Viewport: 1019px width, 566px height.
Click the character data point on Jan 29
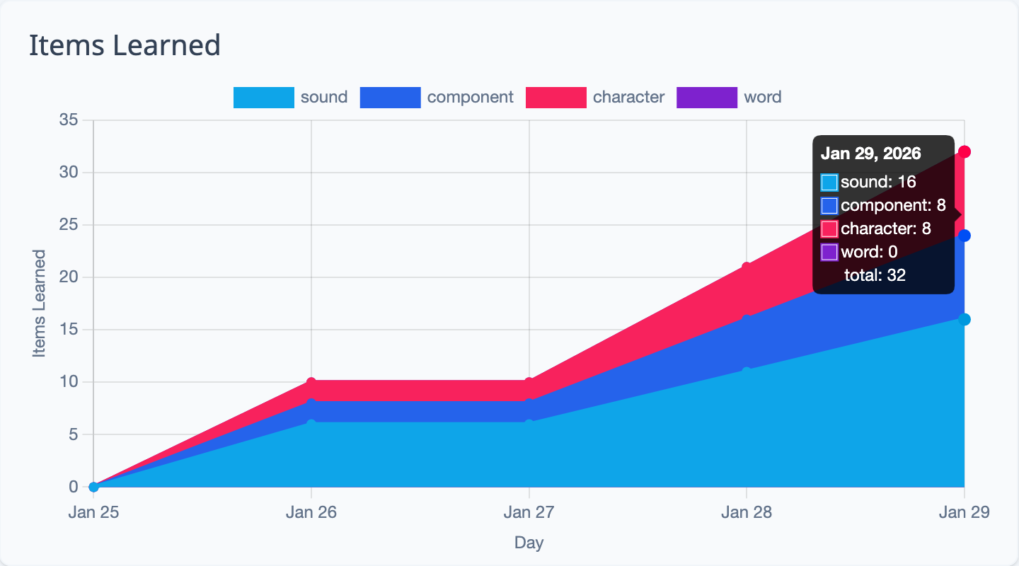click(964, 151)
